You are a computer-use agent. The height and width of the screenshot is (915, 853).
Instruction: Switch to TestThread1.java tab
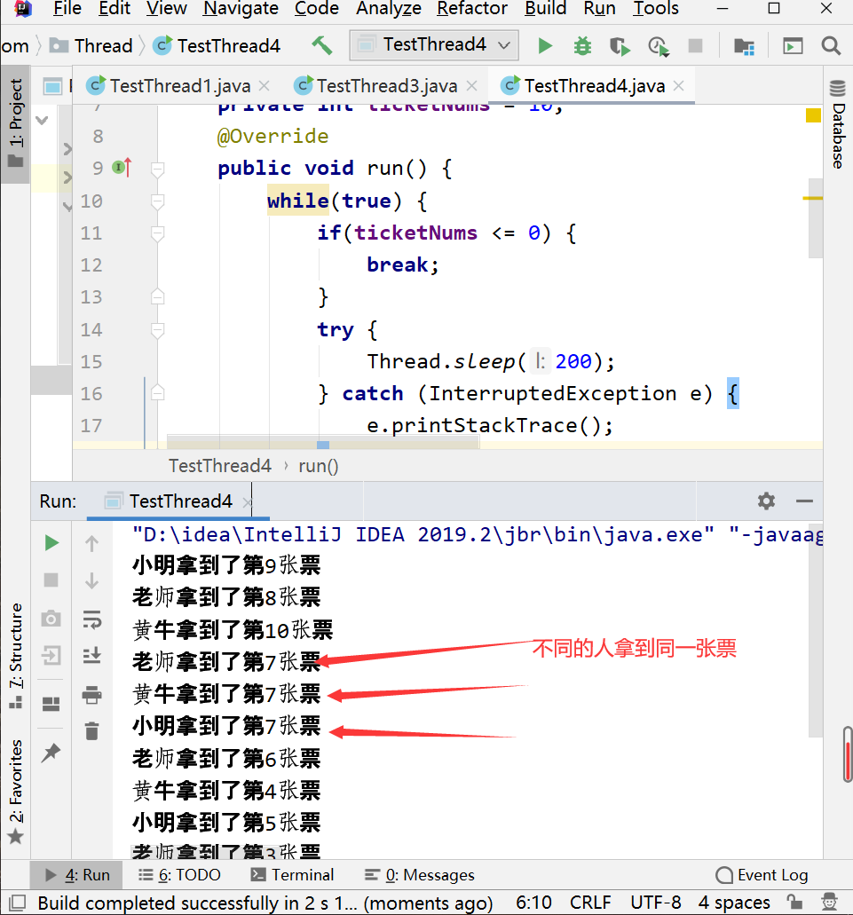pos(179,86)
